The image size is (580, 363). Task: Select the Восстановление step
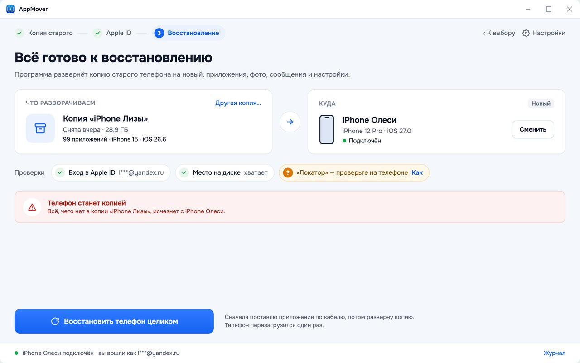pos(188,33)
